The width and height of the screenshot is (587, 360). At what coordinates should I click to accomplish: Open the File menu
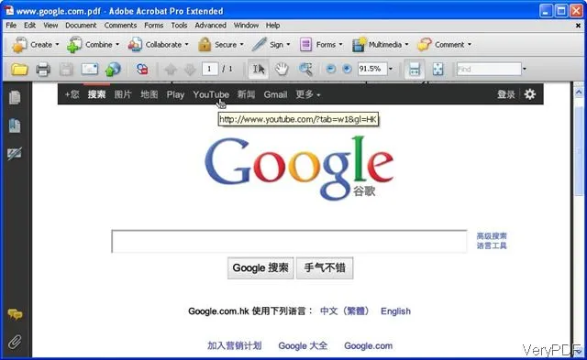coord(11,26)
